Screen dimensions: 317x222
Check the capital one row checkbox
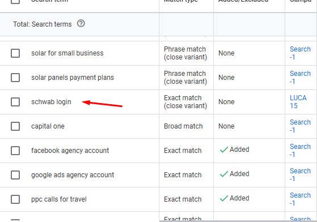15,126
